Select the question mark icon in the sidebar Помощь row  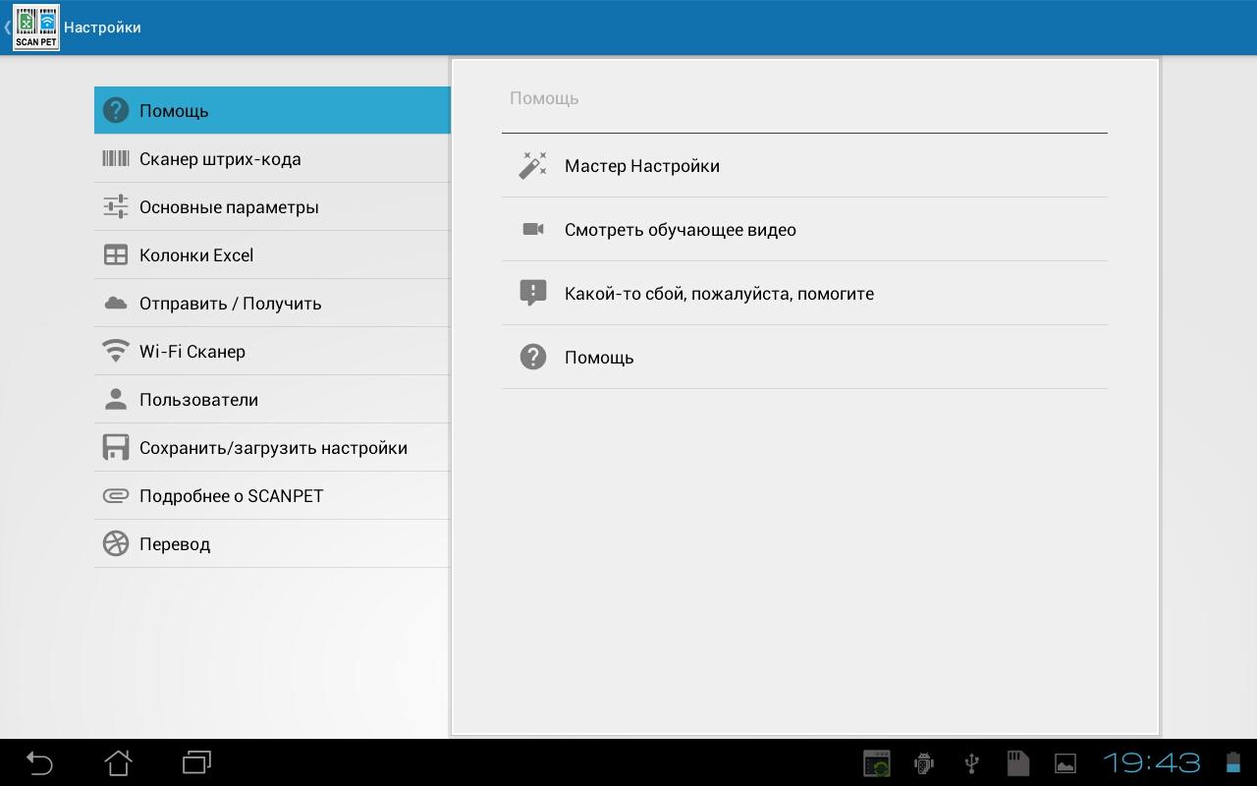click(x=116, y=110)
